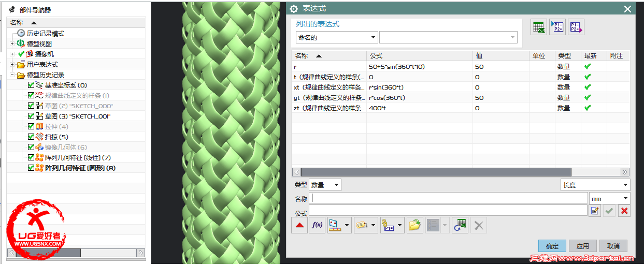This screenshot has height=265, width=644.
Task: Open the spreadsheet edit icon in the Expressions dialog
Action: tap(539, 27)
